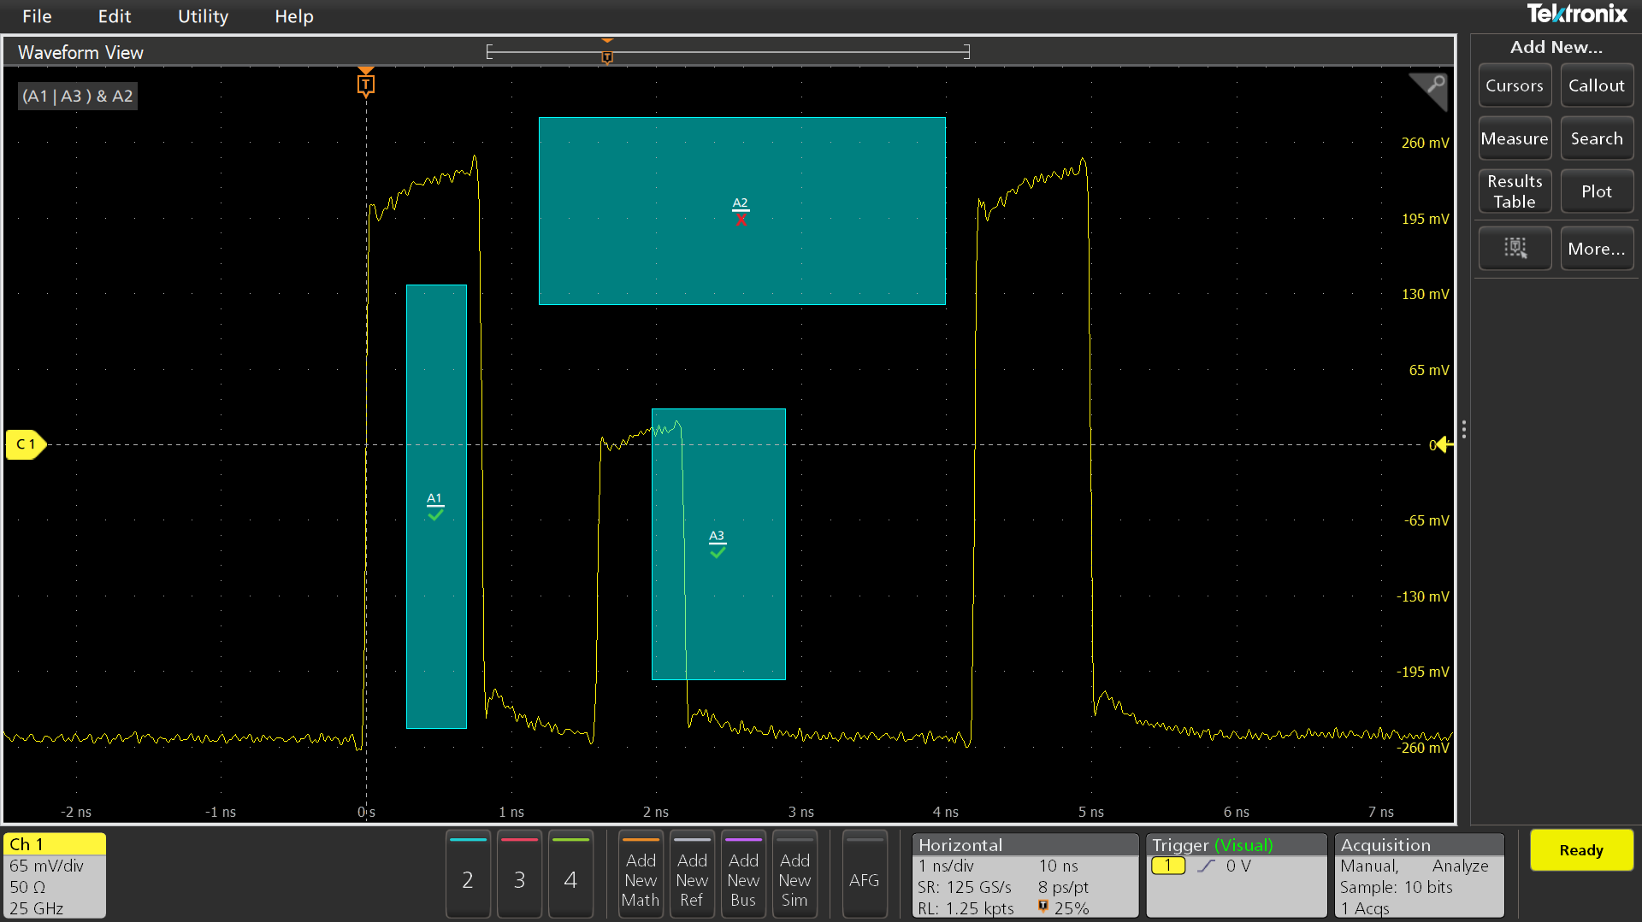Image resolution: width=1642 pixels, height=922 pixels.
Task: Click Add New Math
Action: (x=641, y=875)
